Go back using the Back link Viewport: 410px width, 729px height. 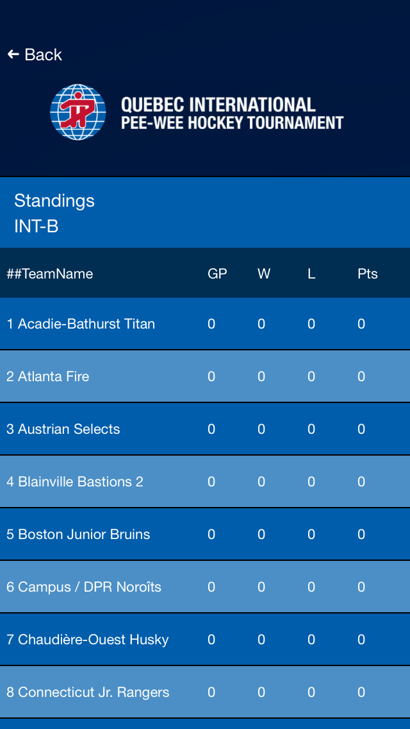pos(35,55)
